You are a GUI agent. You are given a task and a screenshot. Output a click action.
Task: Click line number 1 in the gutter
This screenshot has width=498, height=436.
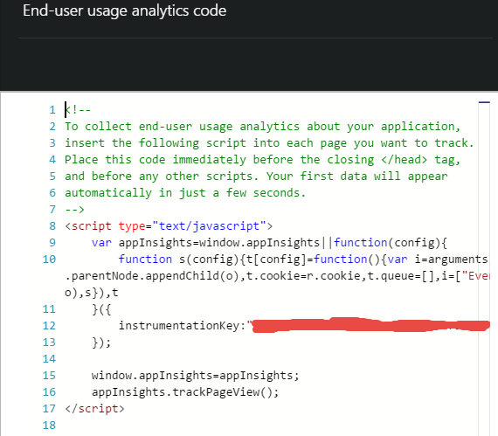(x=52, y=110)
